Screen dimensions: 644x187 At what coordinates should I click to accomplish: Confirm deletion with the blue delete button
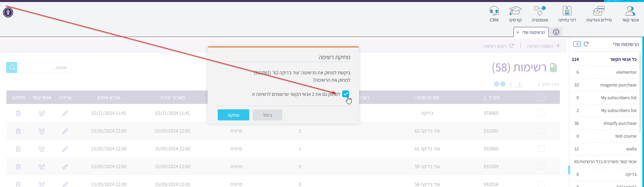tap(233, 115)
